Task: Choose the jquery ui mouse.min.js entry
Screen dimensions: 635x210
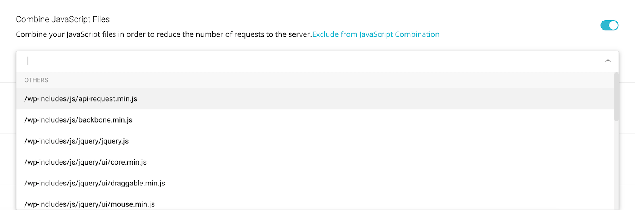Action: coord(89,204)
